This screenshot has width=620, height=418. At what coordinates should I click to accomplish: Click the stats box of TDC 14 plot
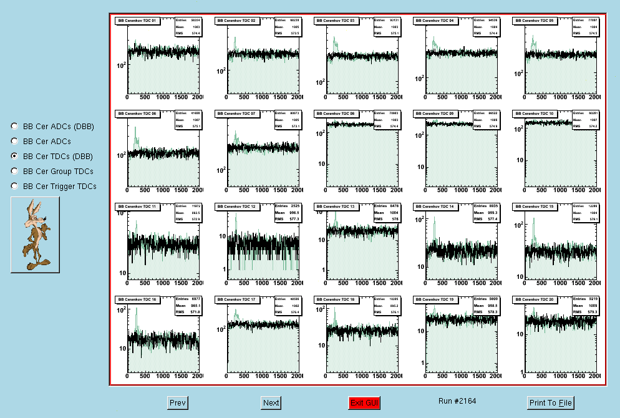pos(487,213)
